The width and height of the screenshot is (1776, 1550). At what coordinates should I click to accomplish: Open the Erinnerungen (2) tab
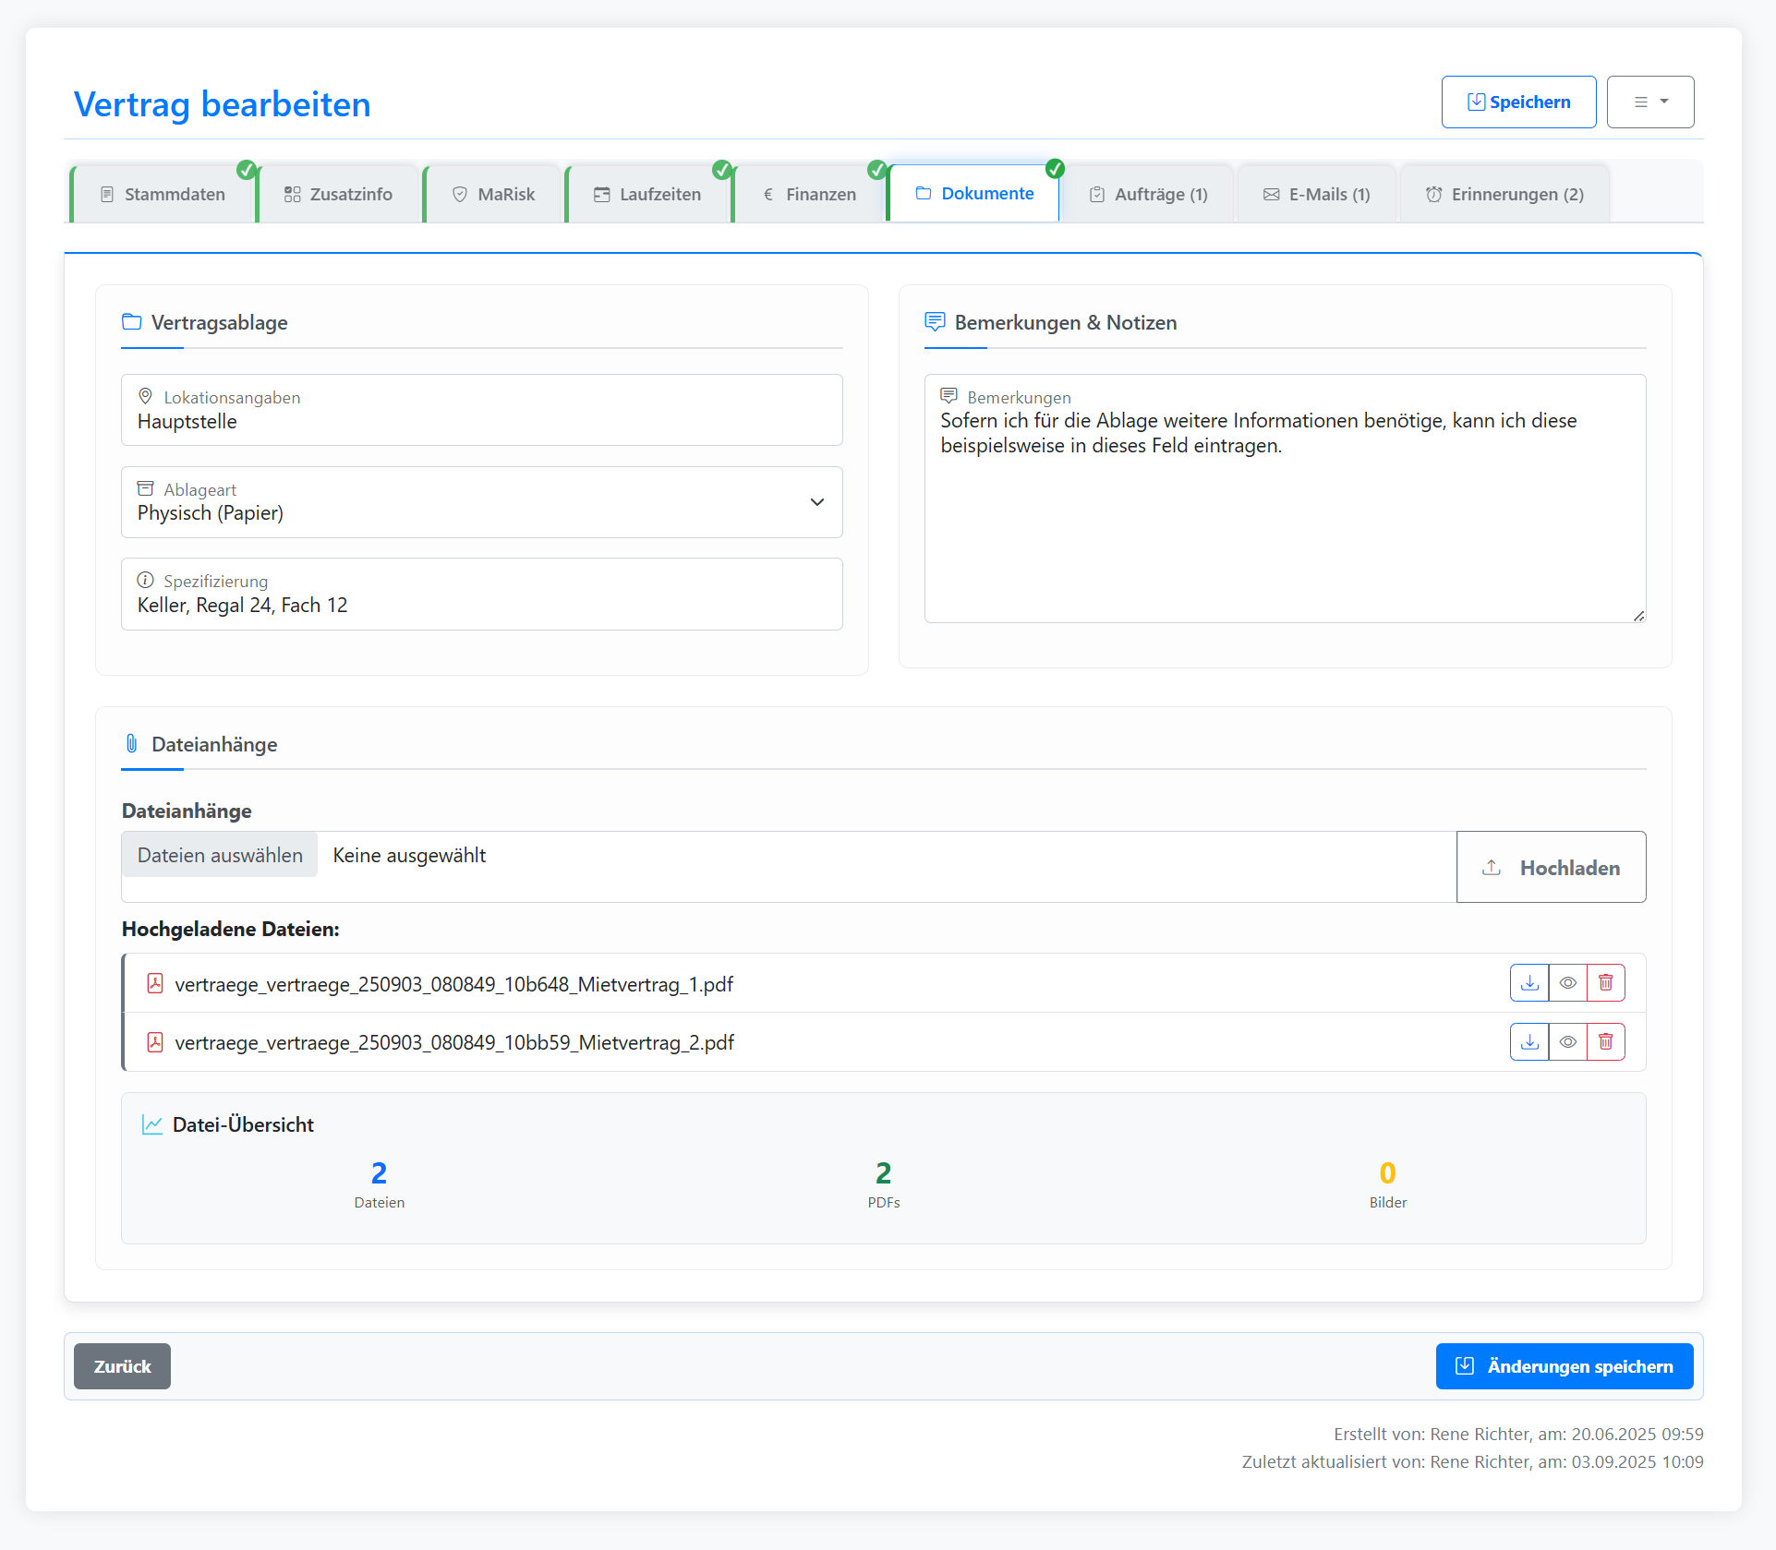[x=1504, y=195]
